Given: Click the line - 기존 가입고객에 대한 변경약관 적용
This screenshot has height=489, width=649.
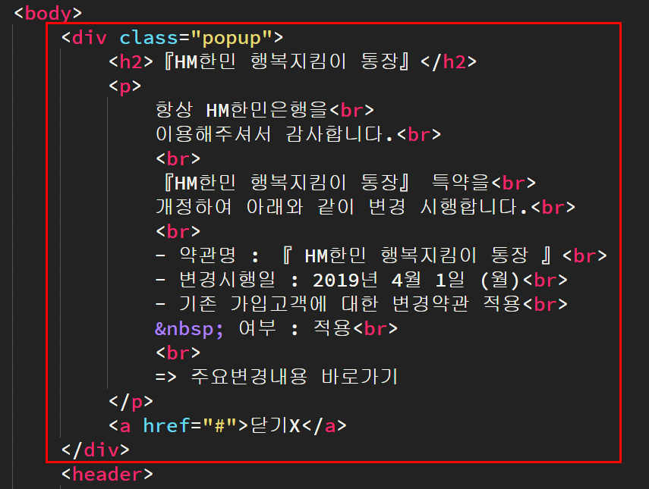Looking at the screenshot, I should click(361, 304).
